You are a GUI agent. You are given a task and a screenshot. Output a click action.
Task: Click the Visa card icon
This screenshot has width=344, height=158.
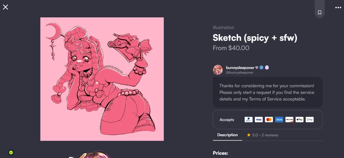click(x=259, y=120)
